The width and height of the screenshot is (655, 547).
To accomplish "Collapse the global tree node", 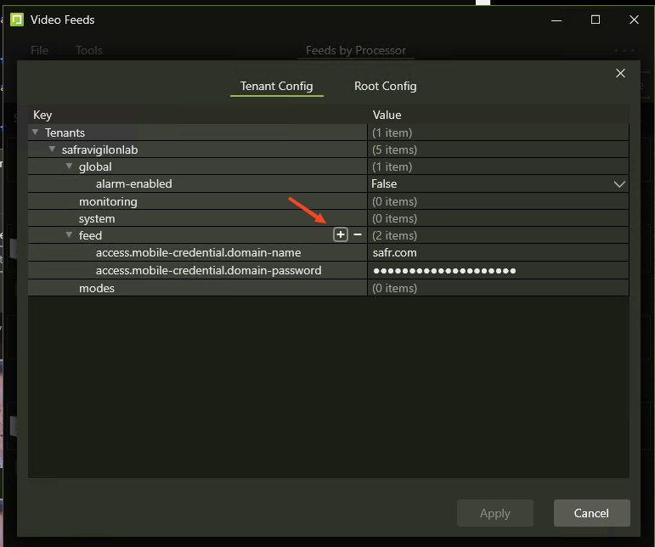I will 69,166.
